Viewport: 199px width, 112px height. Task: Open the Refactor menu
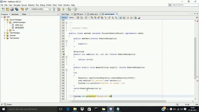click(31, 5)
